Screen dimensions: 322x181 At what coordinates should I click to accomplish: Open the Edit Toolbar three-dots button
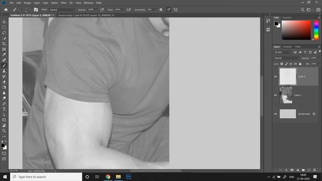click(4, 136)
